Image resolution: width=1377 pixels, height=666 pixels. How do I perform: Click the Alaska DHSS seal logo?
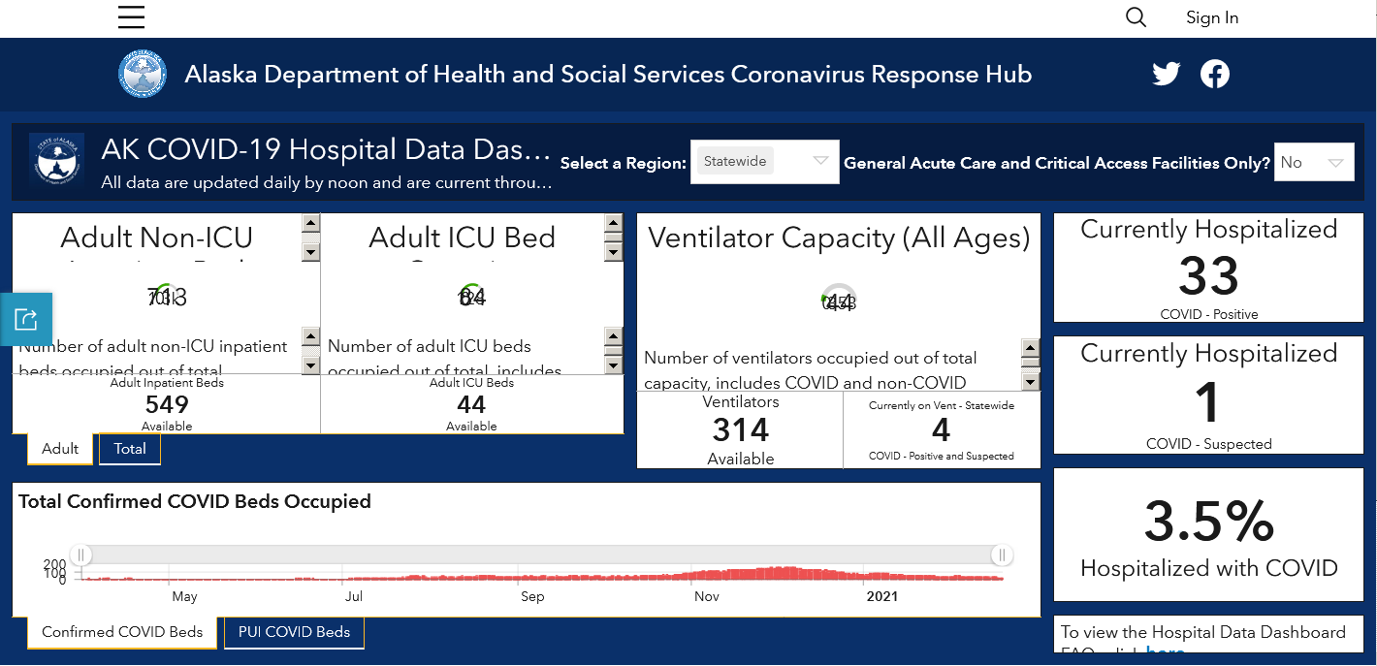pos(143,75)
